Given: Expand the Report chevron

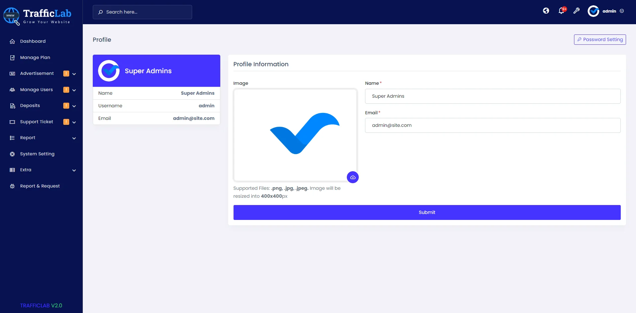Looking at the screenshot, I should pyautogui.click(x=74, y=138).
